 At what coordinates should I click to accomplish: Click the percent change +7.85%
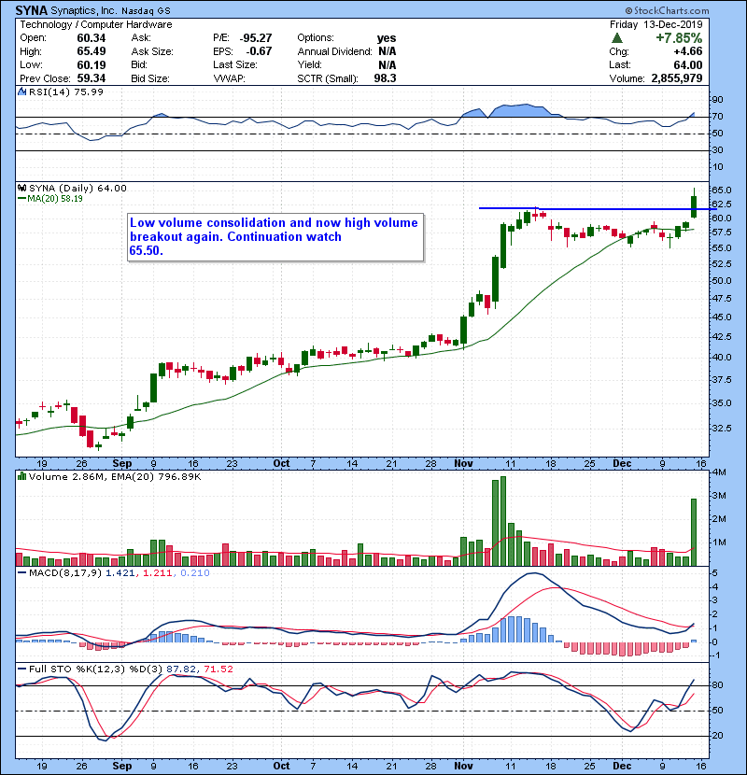point(679,38)
